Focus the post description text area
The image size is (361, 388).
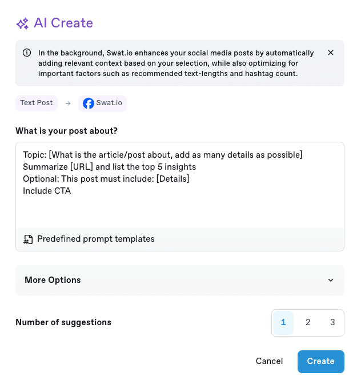pyautogui.click(x=180, y=185)
